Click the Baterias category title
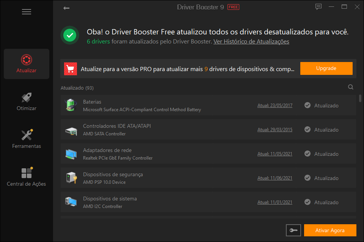Image resolution: width=364 pixels, height=242 pixels. (x=92, y=102)
